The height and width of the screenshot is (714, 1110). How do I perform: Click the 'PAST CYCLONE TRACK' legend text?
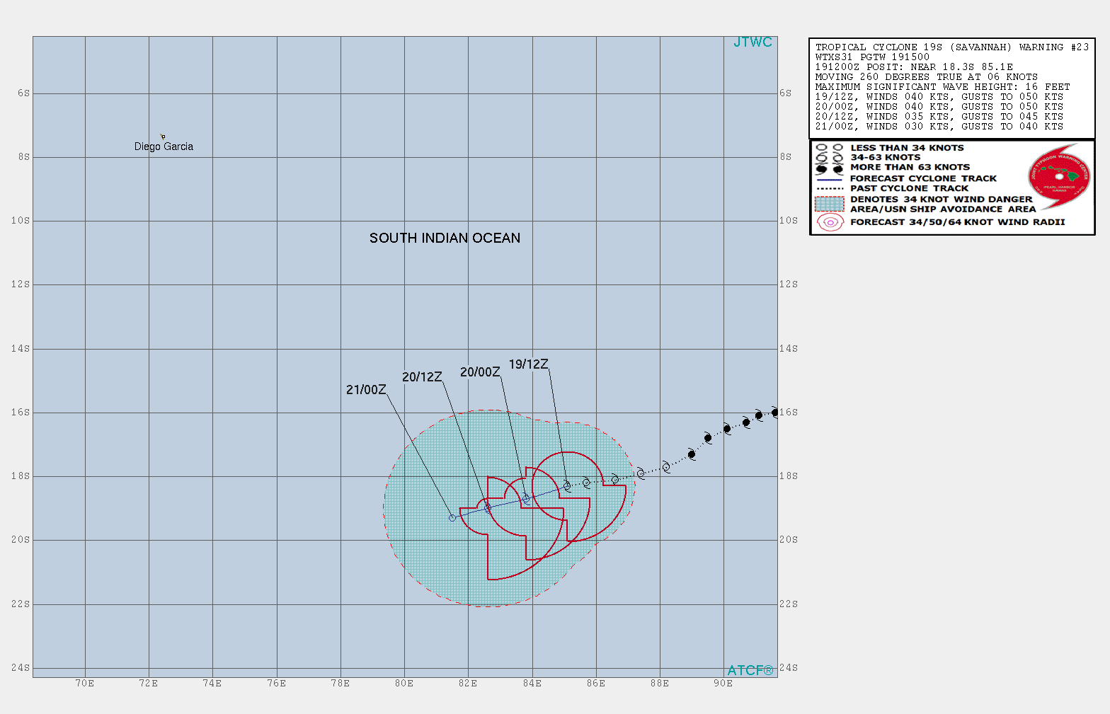(x=909, y=189)
